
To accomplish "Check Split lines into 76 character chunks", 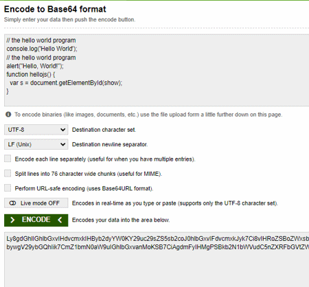I will coord(8,173).
